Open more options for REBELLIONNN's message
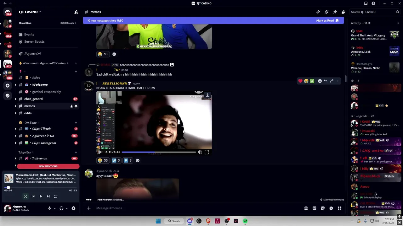This screenshot has width=403, height=226. click(x=338, y=81)
